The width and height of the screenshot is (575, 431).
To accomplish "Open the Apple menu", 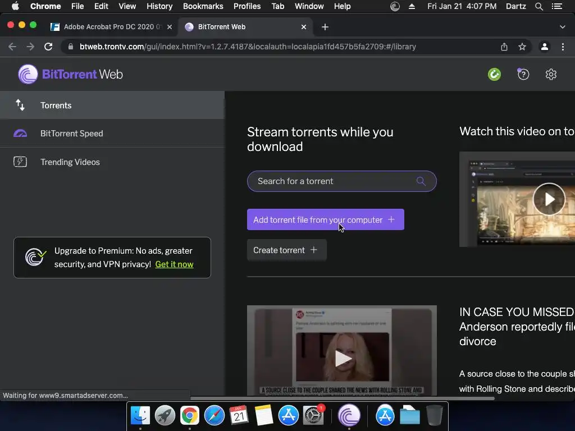I will [x=15, y=6].
